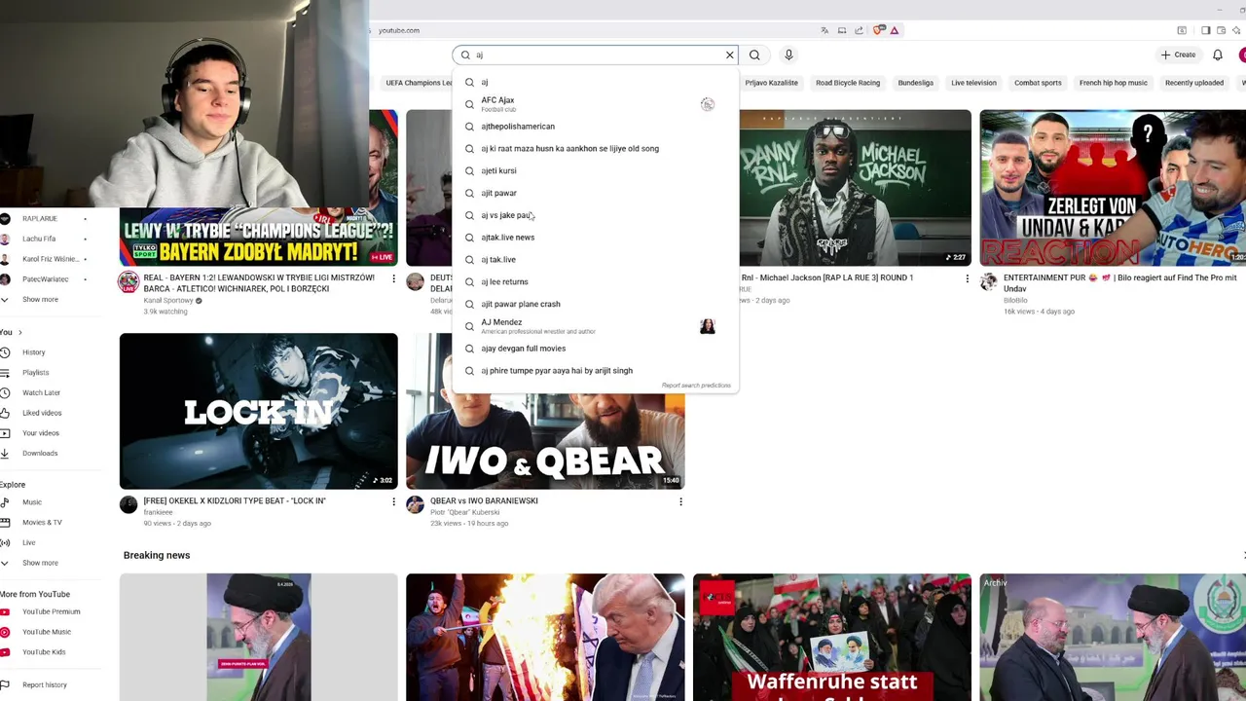This screenshot has width=1246, height=701.
Task: Filter by the 'Combat sports' chip
Action: coord(1038,83)
